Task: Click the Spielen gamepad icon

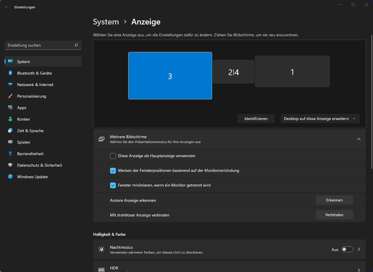Action: point(10,142)
